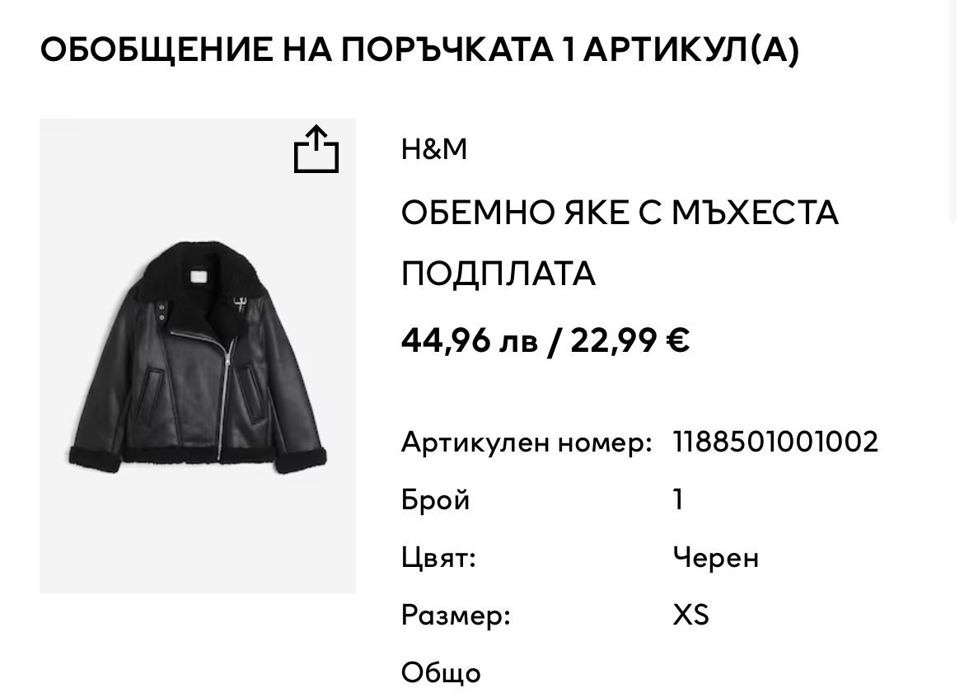The height and width of the screenshot is (693, 964).
Task: Click the 44,96 лв / 22,99 € price
Action: point(545,339)
